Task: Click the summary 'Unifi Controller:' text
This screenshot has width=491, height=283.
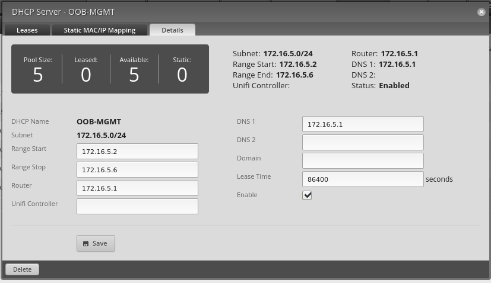Action: 261,86
